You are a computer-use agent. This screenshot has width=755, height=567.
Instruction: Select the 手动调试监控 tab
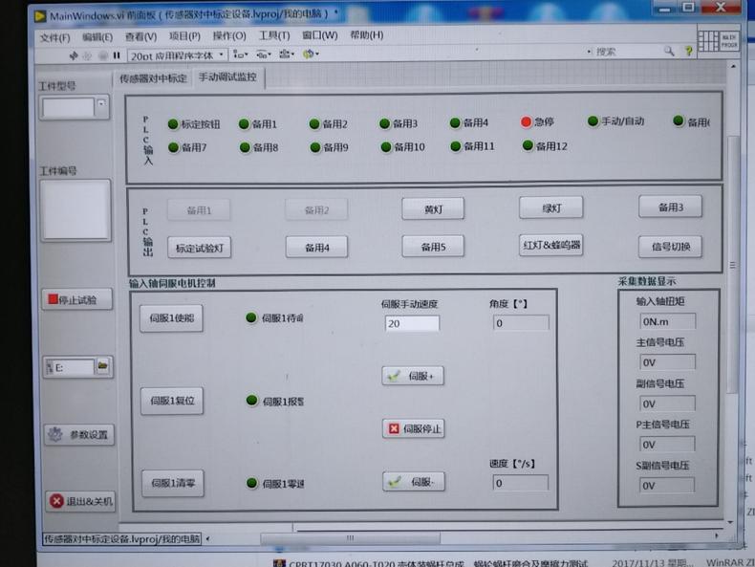pyautogui.click(x=227, y=77)
